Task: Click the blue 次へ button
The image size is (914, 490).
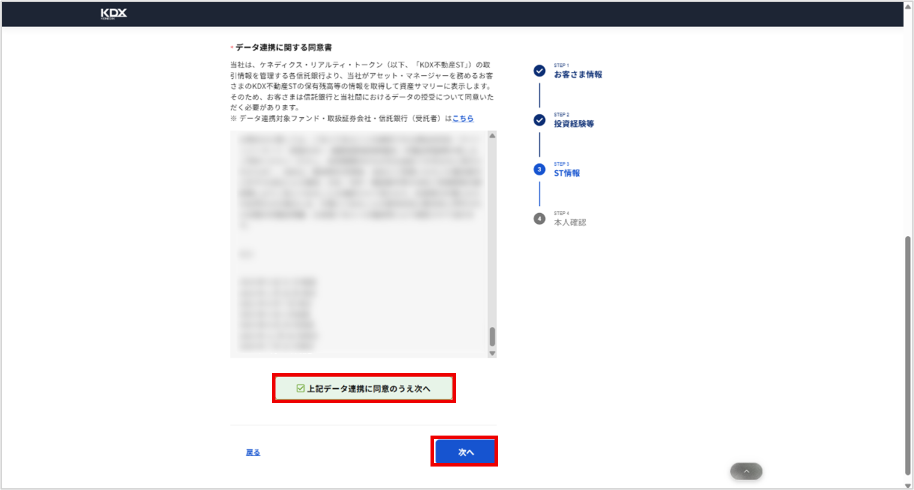Action: [464, 452]
